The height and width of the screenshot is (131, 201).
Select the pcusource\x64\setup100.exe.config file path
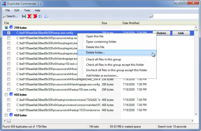56,89
